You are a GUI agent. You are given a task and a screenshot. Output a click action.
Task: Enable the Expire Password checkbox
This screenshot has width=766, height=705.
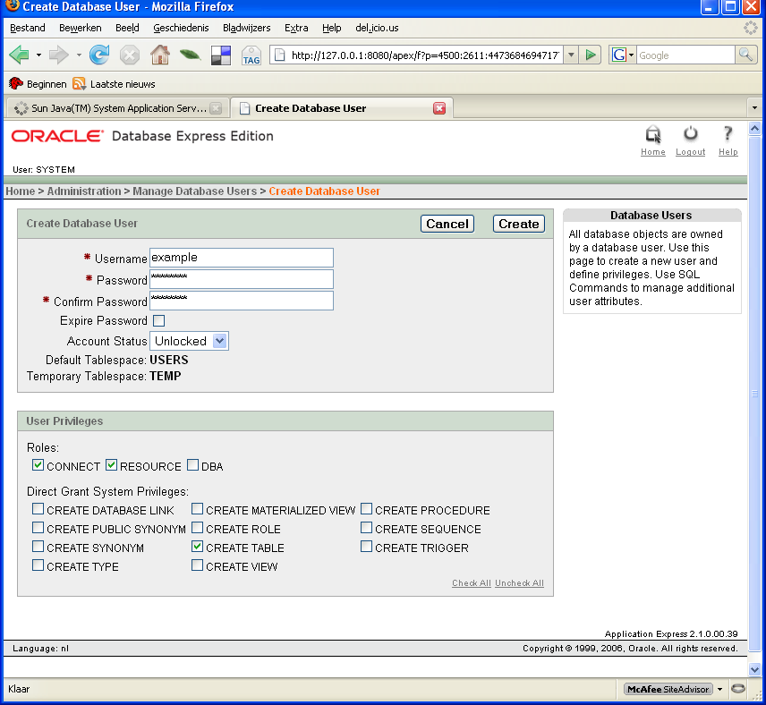pyautogui.click(x=158, y=320)
